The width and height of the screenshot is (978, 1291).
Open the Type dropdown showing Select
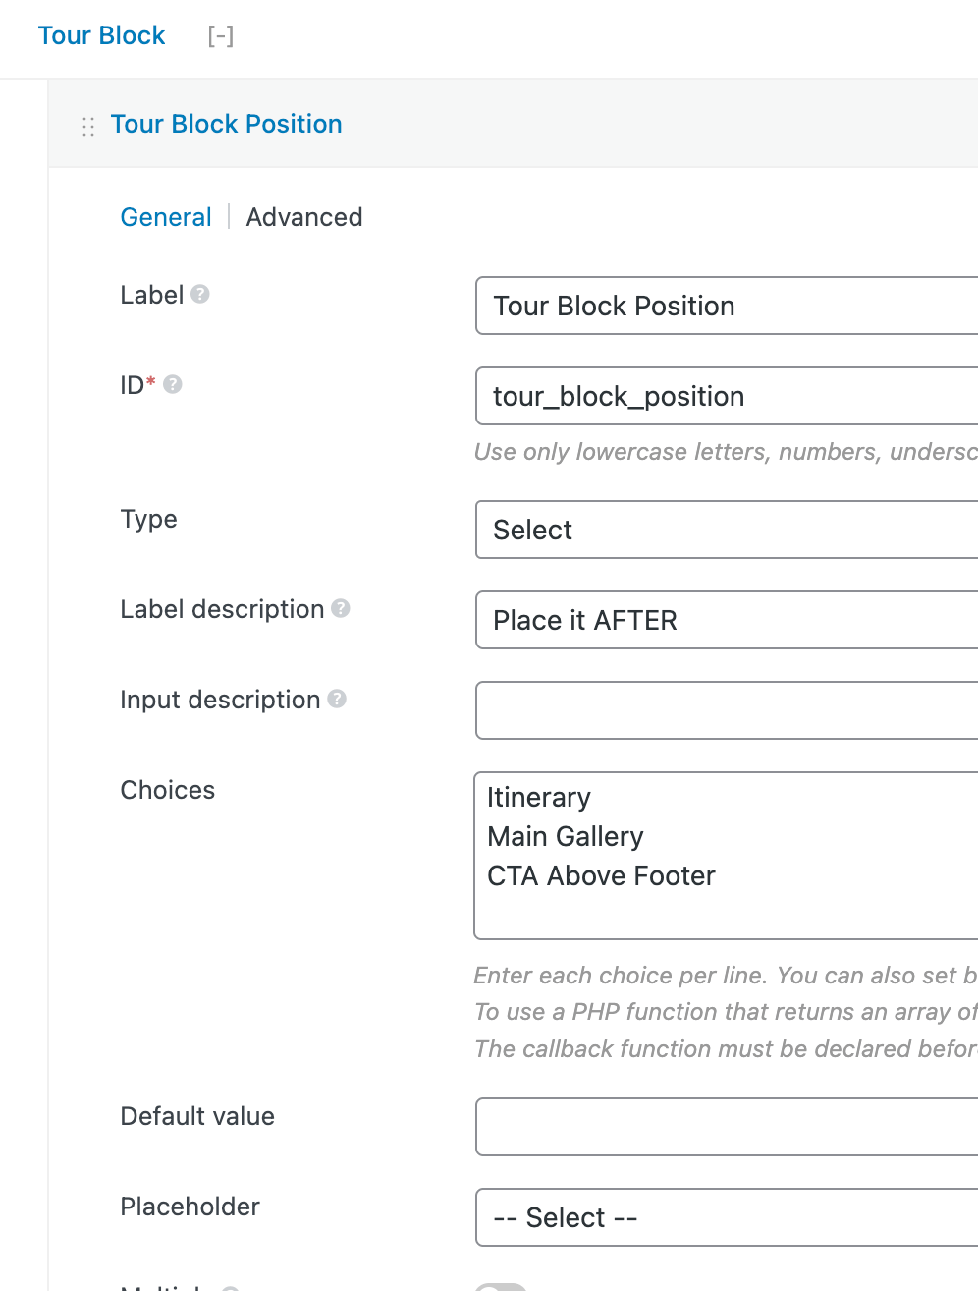click(727, 530)
